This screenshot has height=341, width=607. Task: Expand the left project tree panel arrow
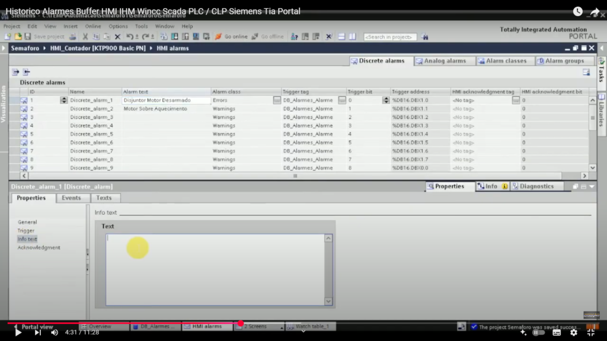(x=4, y=49)
